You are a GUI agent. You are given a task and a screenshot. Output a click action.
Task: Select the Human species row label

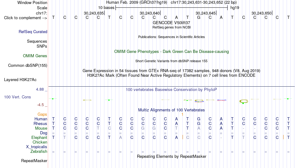coord(41,119)
